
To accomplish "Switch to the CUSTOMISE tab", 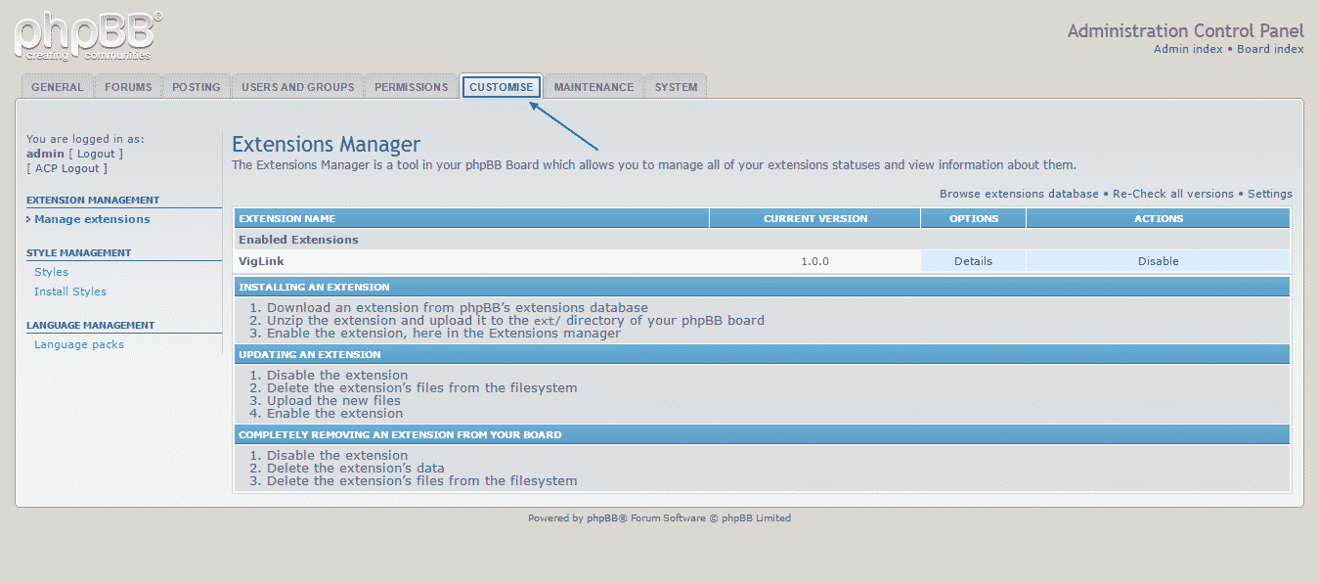I will pos(501,86).
